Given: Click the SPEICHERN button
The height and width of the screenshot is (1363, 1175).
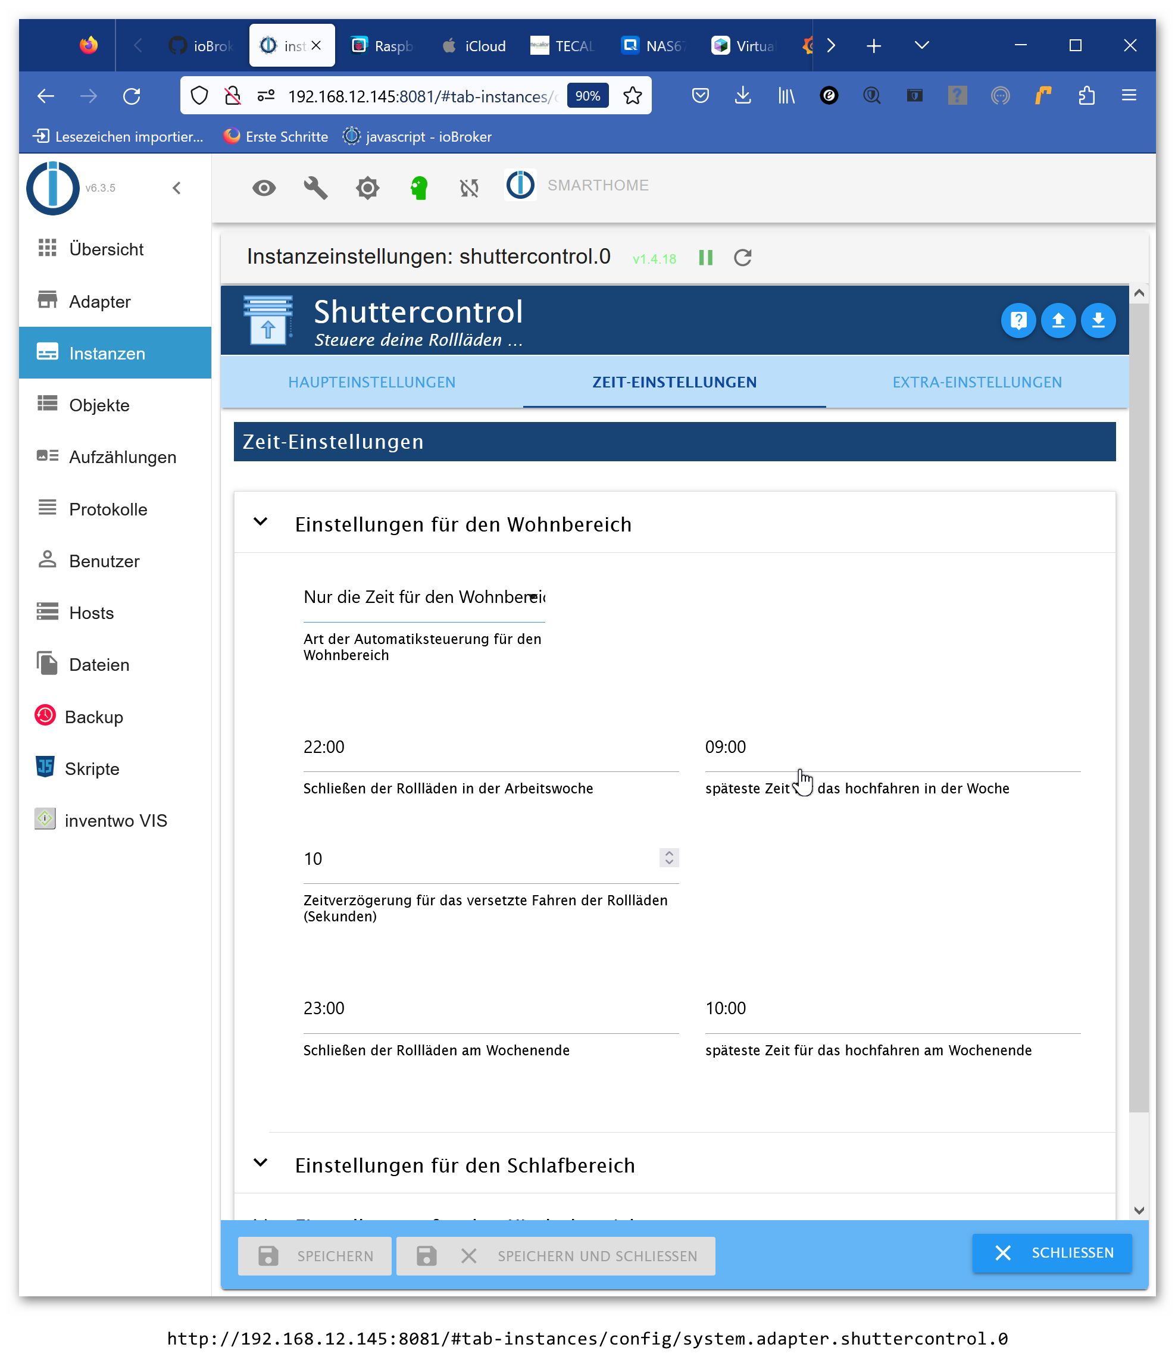Looking at the screenshot, I should click(x=314, y=1256).
